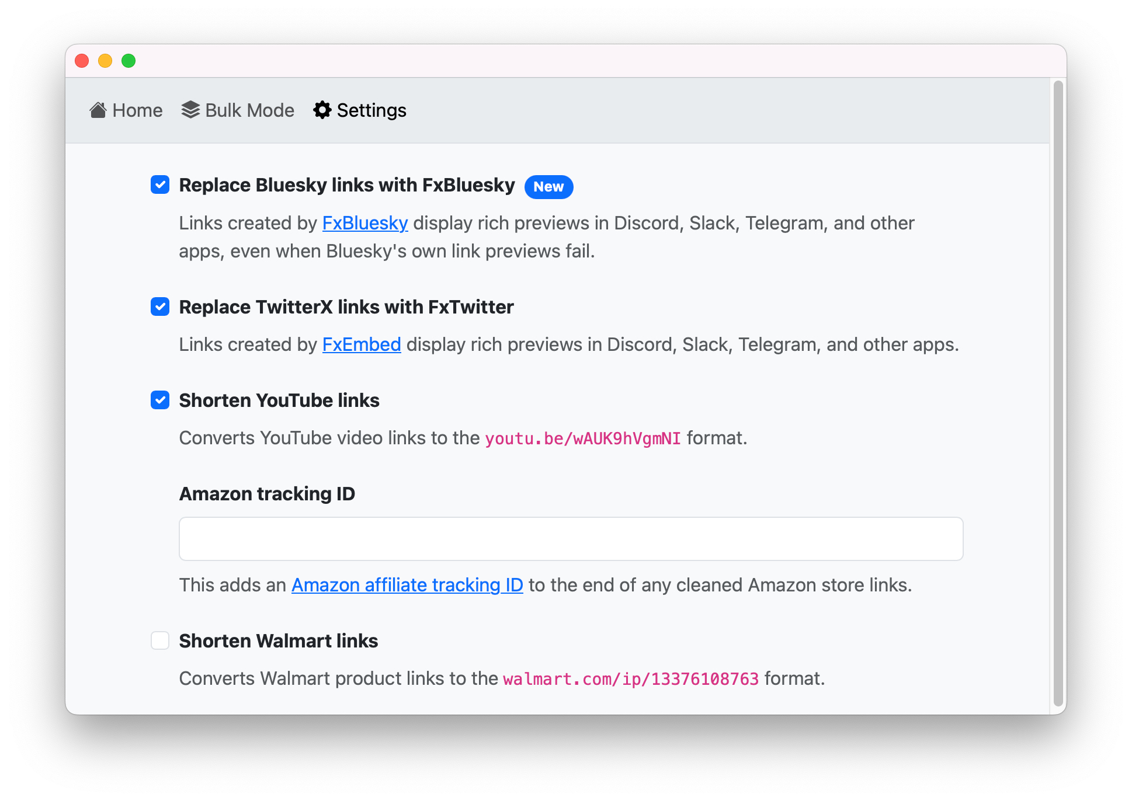Disable Replace TwitterX links with FxTwitter
The height and width of the screenshot is (801, 1132).
[x=160, y=307]
